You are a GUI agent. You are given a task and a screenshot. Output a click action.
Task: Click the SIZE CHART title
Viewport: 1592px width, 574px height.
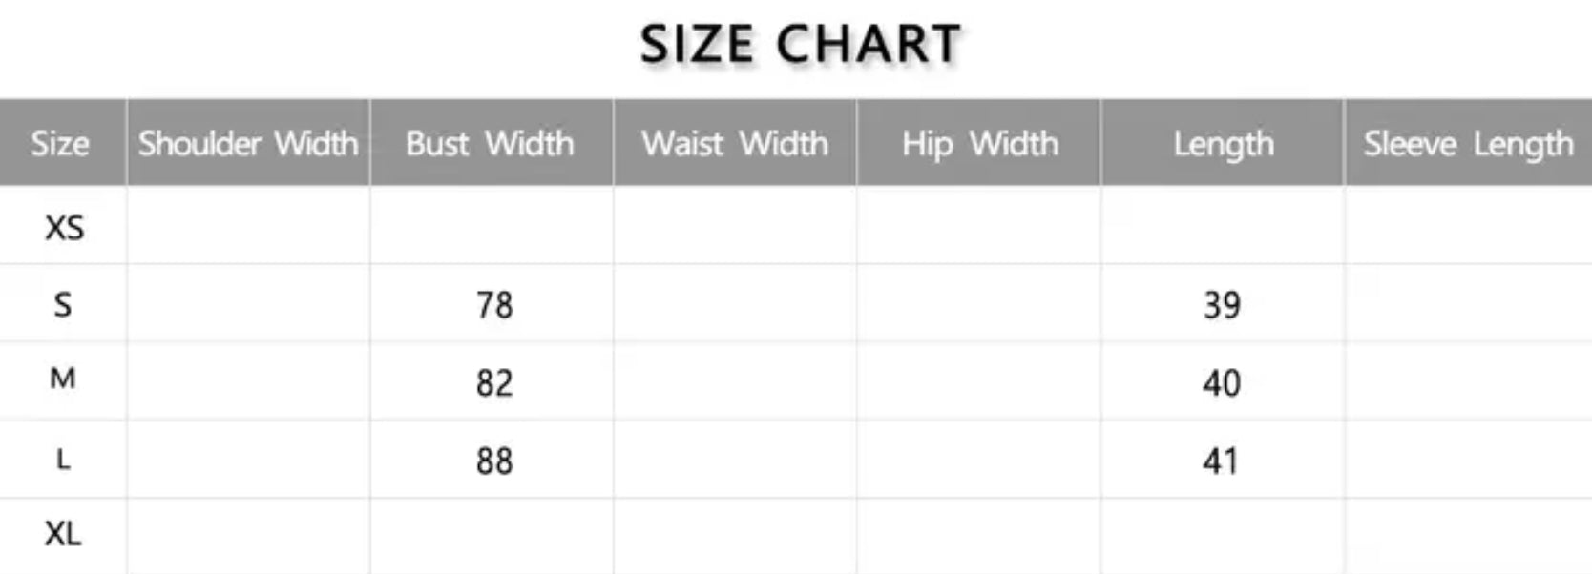(x=800, y=45)
